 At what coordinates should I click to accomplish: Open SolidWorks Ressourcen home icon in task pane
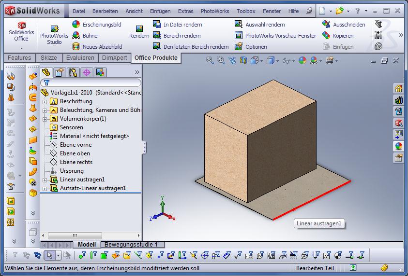pos(398,88)
